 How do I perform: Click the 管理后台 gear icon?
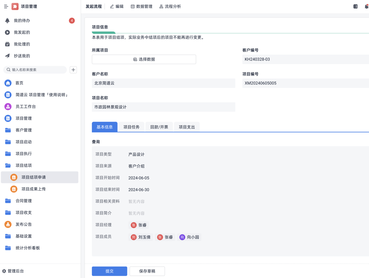coord(4,271)
